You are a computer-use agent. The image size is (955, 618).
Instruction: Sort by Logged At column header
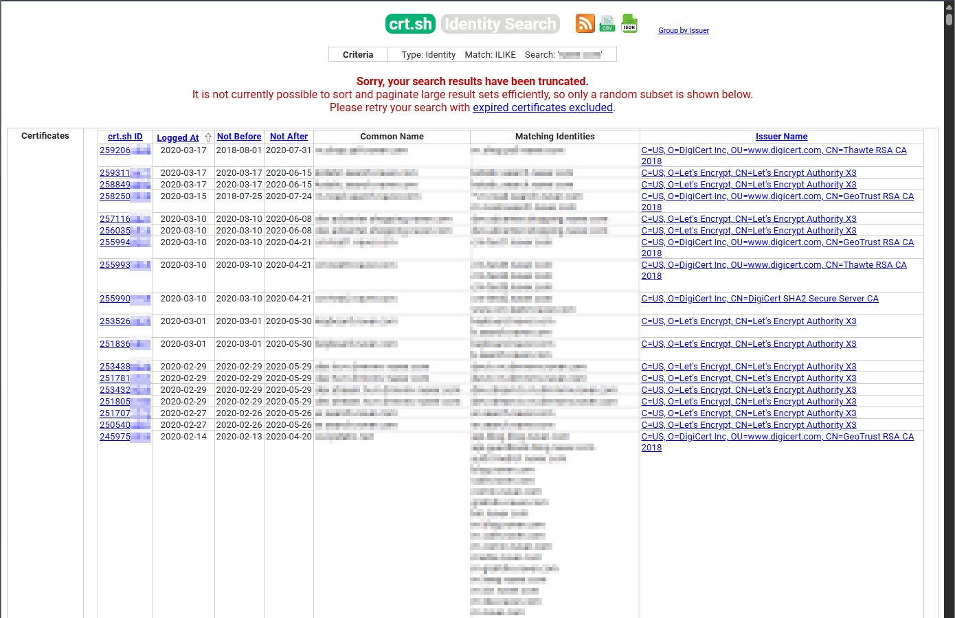pos(178,137)
